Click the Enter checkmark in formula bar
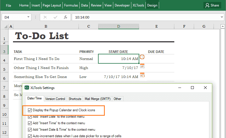Image resolution: width=226 pixels, height=138 pixels. [55, 17]
